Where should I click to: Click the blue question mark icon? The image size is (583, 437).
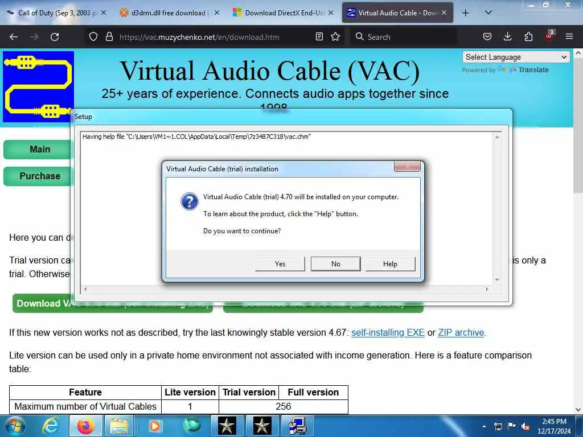click(189, 201)
